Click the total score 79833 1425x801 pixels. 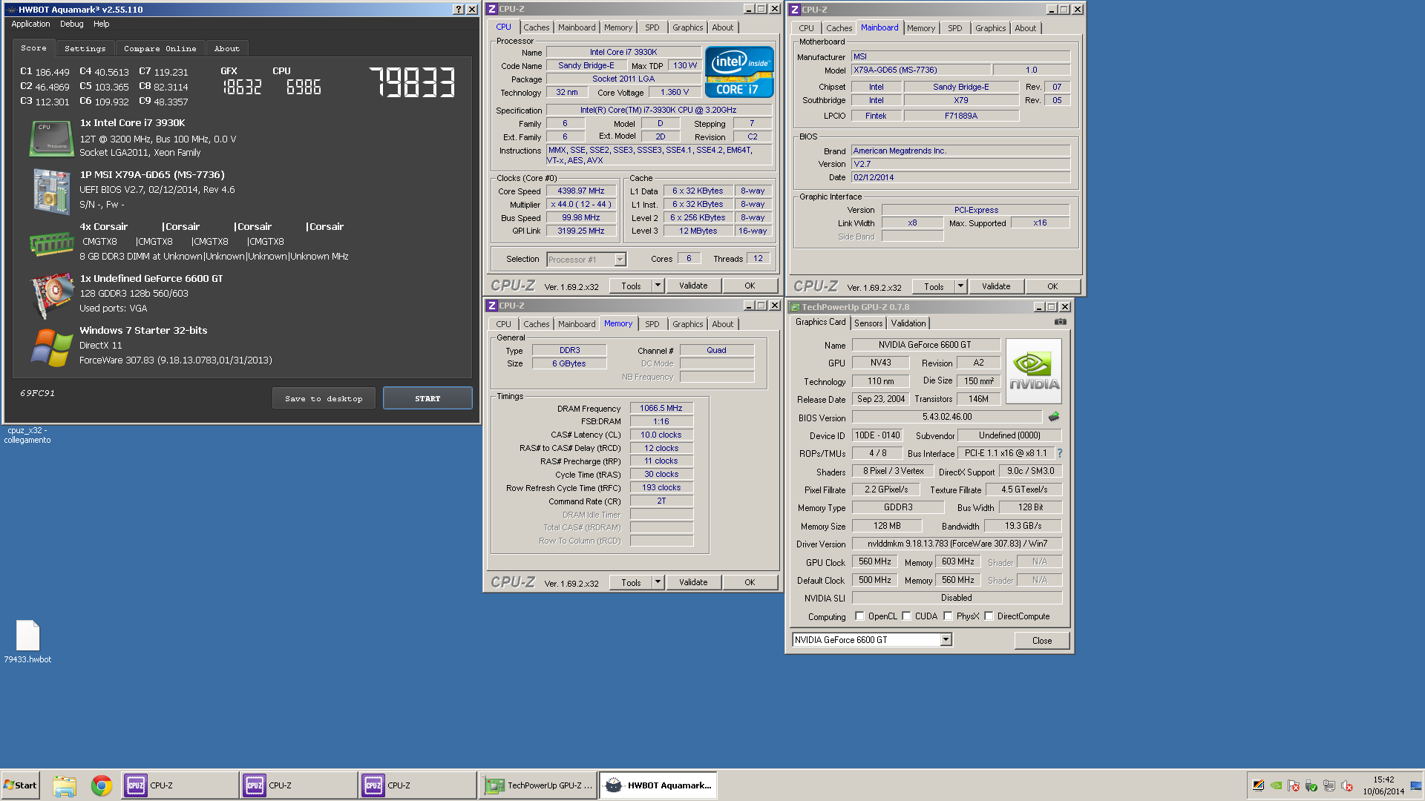tap(412, 82)
